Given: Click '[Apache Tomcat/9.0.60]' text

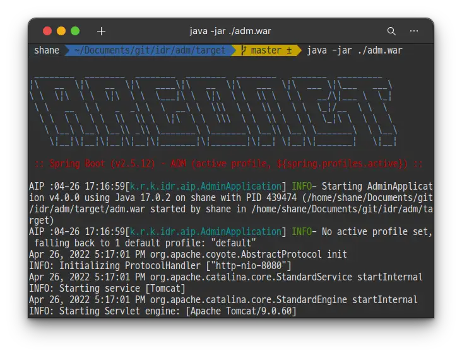Looking at the screenshot, I should (x=241, y=311).
